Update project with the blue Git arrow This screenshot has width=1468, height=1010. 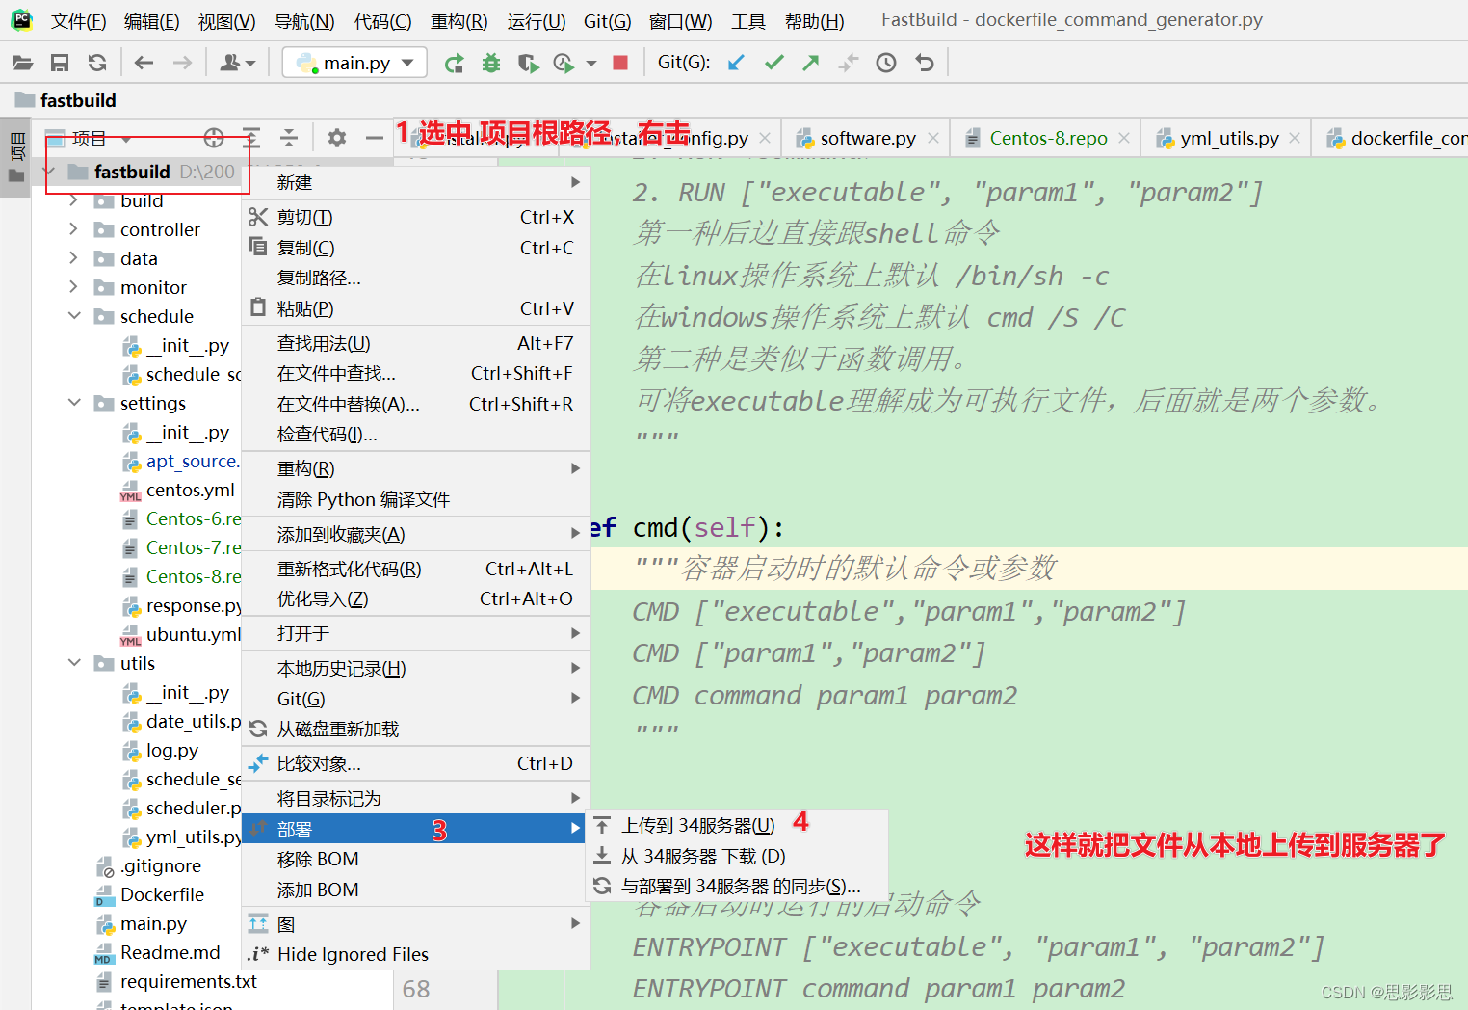tap(736, 63)
